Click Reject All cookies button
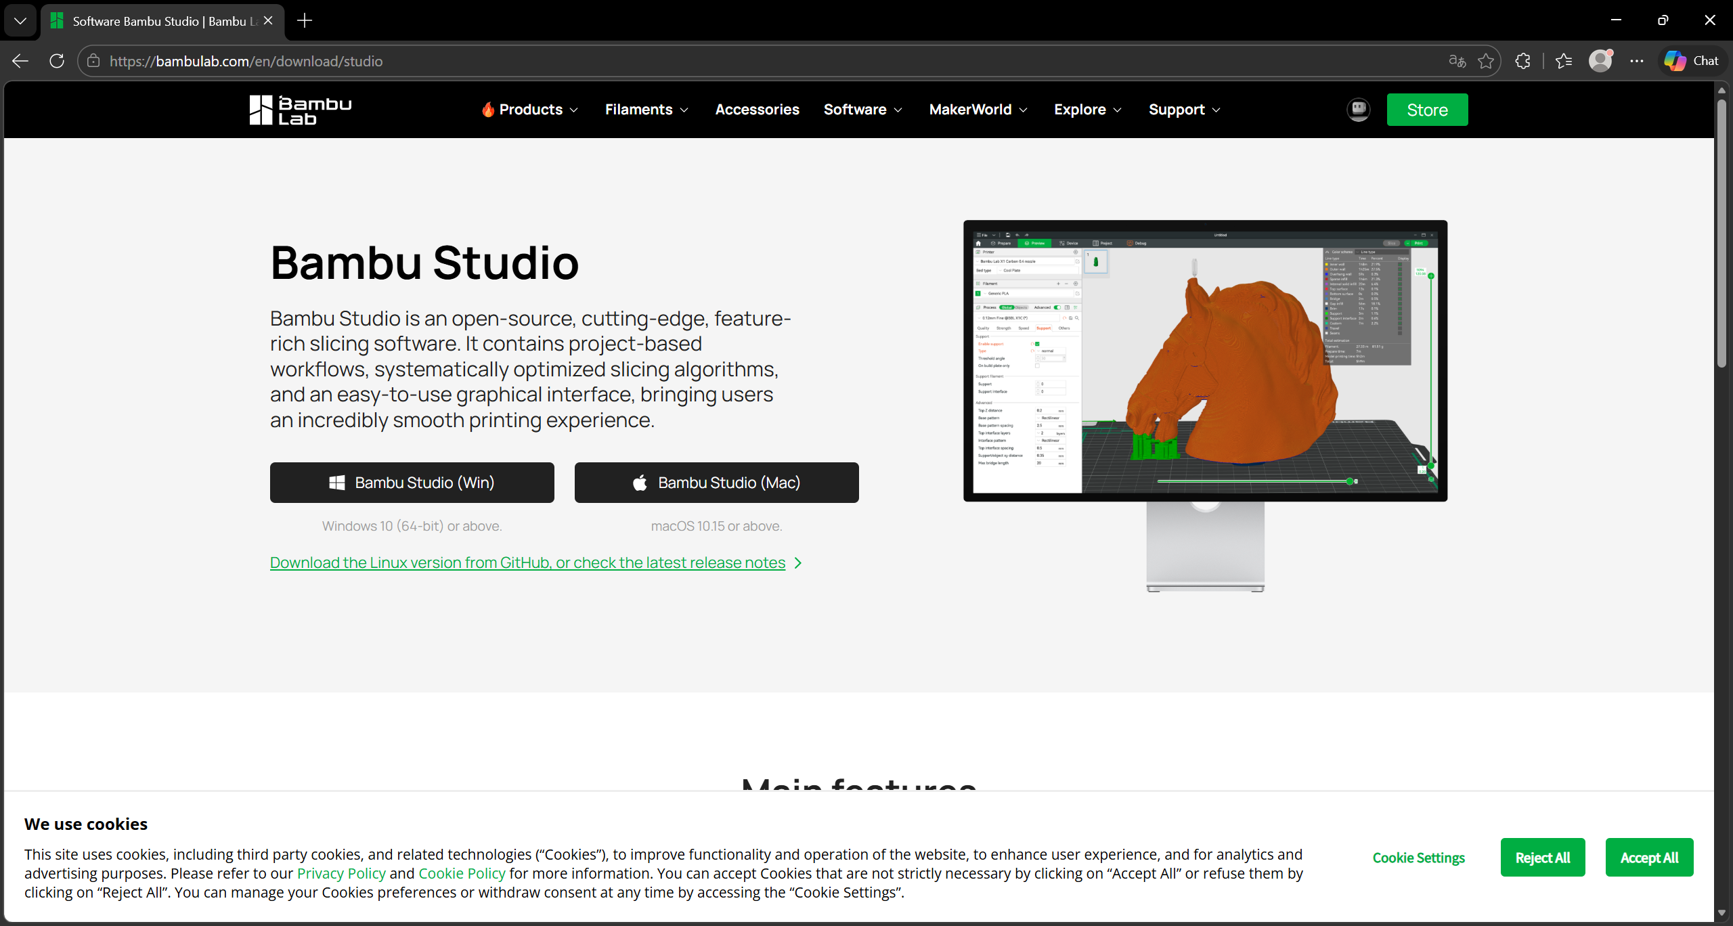Viewport: 1733px width, 926px height. pos(1542,858)
